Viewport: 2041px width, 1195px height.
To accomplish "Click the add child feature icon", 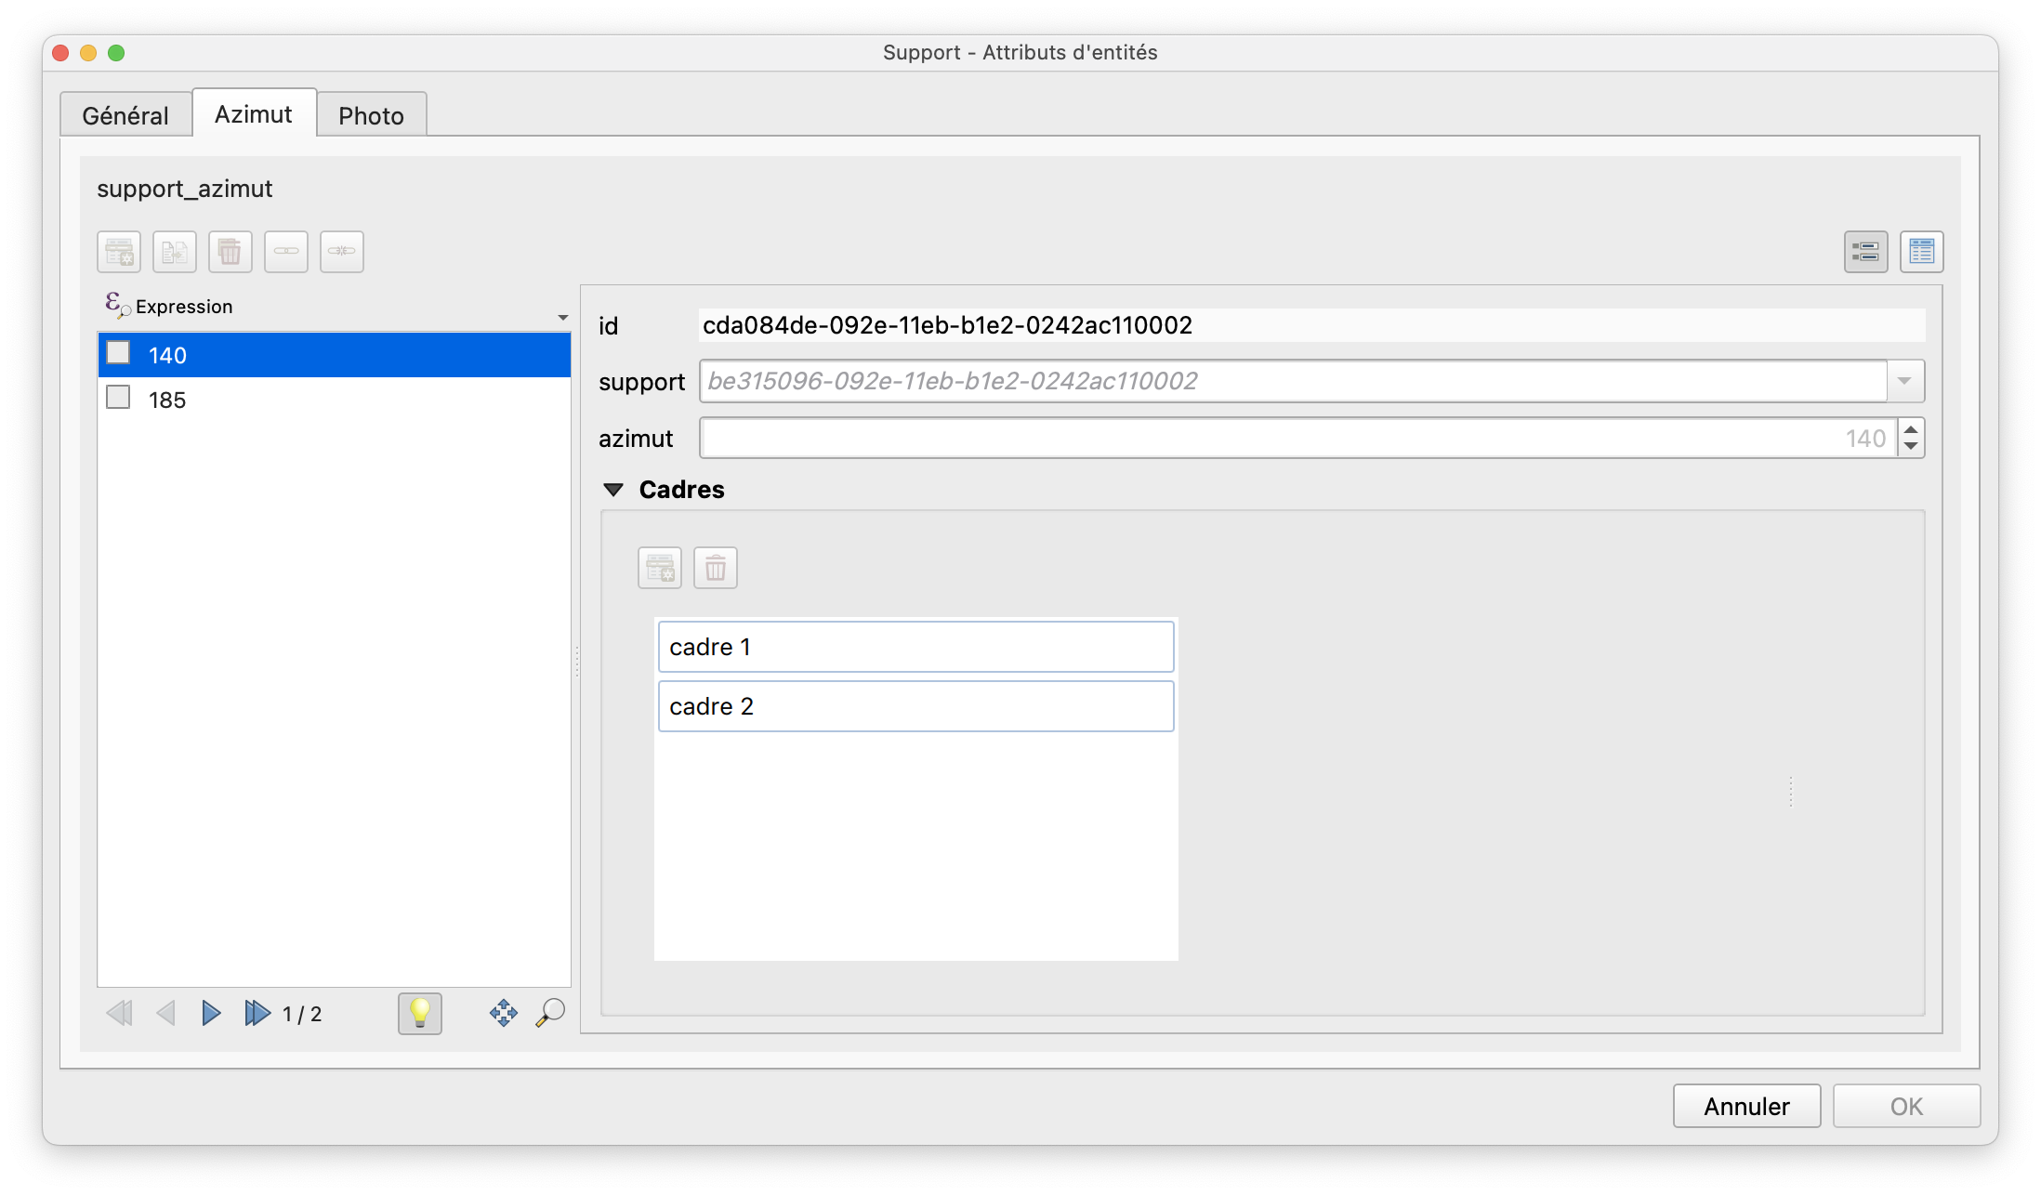I will click(119, 252).
